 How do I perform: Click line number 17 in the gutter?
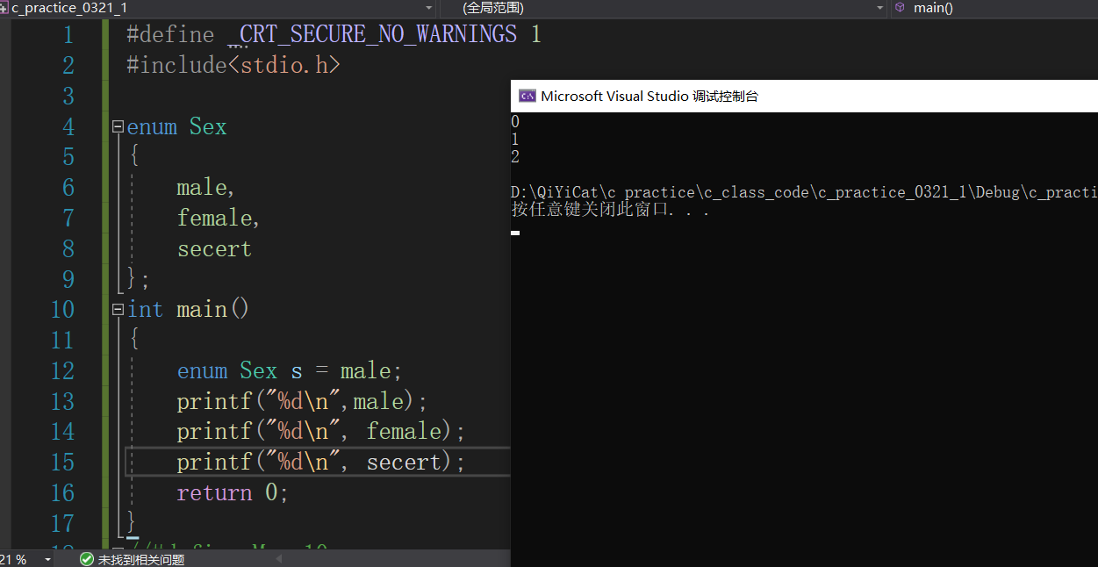coord(62,524)
